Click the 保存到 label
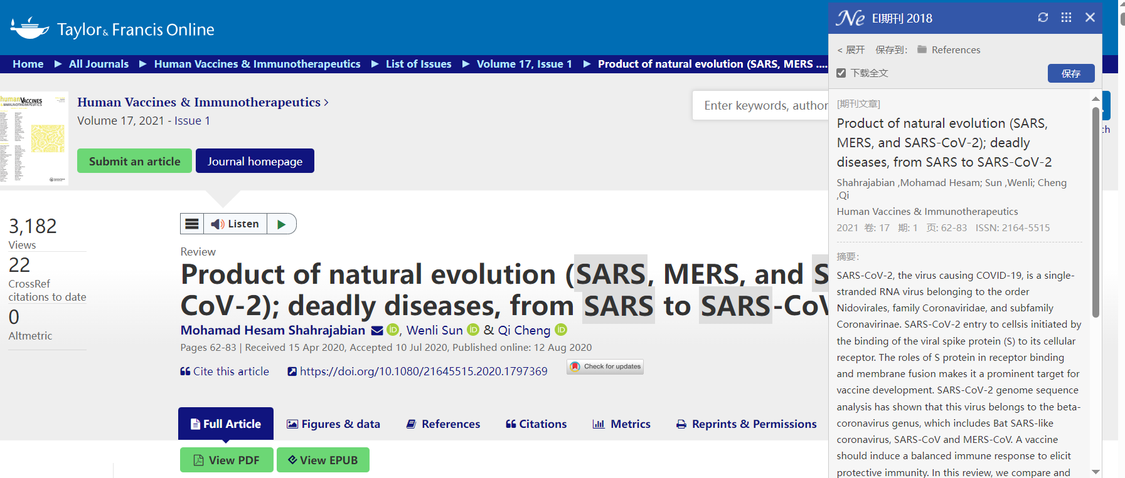 tap(892, 49)
